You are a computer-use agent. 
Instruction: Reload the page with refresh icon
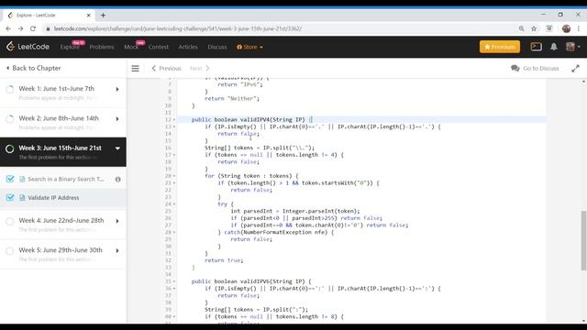coord(33,28)
